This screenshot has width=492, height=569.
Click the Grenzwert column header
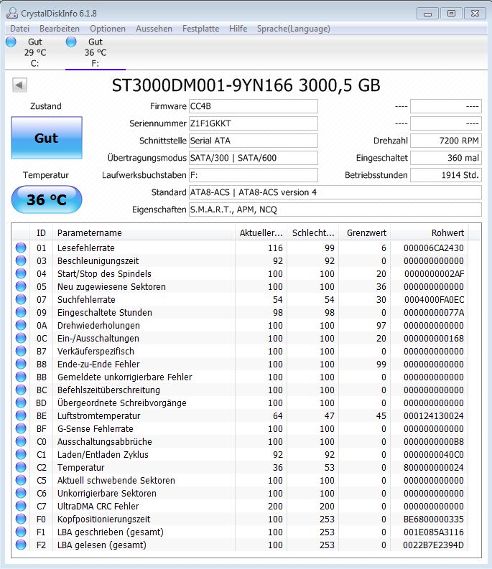(365, 233)
